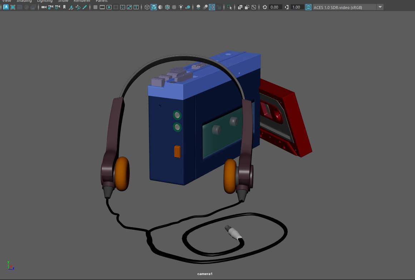Open the View menu
The image size is (415, 280).
pyautogui.click(x=7, y=1)
